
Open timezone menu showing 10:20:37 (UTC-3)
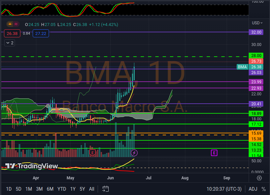coord(224,189)
